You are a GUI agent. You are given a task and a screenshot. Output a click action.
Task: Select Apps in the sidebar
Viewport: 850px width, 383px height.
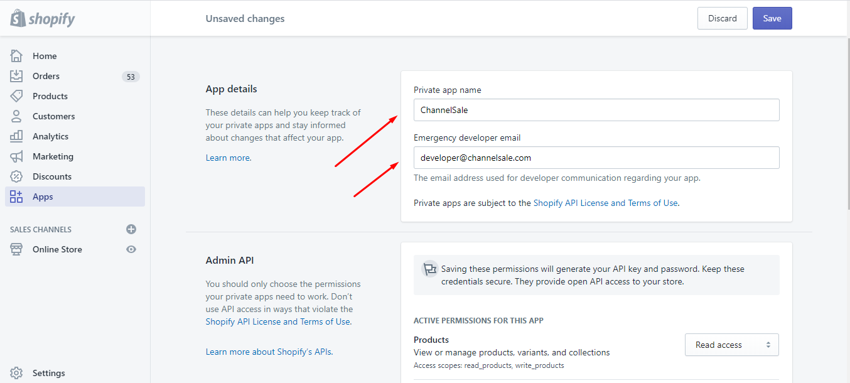pyautogui.click(x=75, y=197)
